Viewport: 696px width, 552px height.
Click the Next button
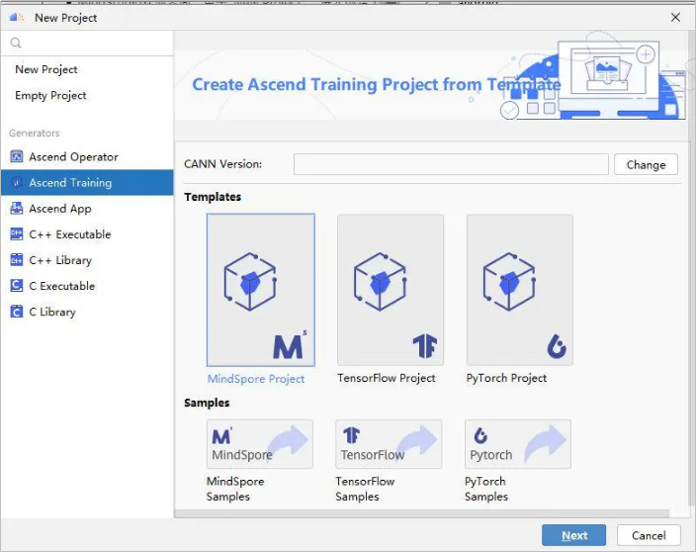[574, 535]
